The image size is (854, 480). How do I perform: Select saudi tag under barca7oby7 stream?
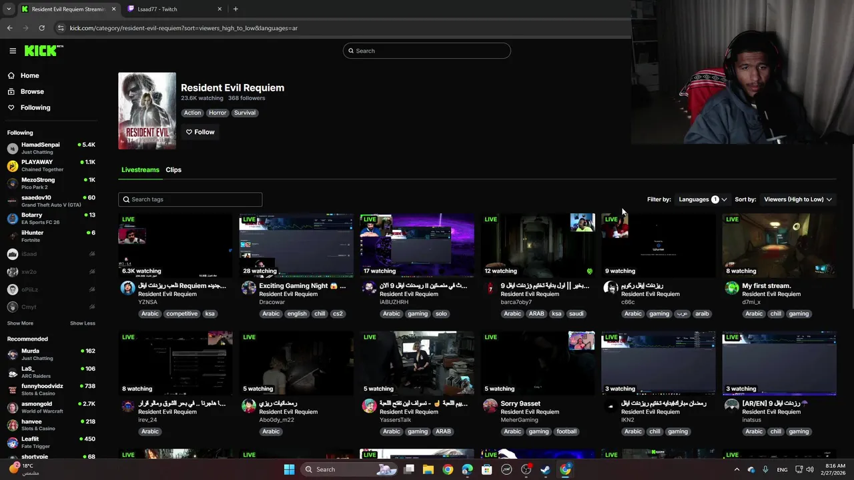576,314
